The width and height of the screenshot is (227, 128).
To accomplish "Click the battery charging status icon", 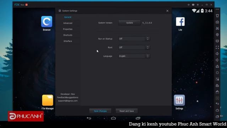I will (202, 11).
